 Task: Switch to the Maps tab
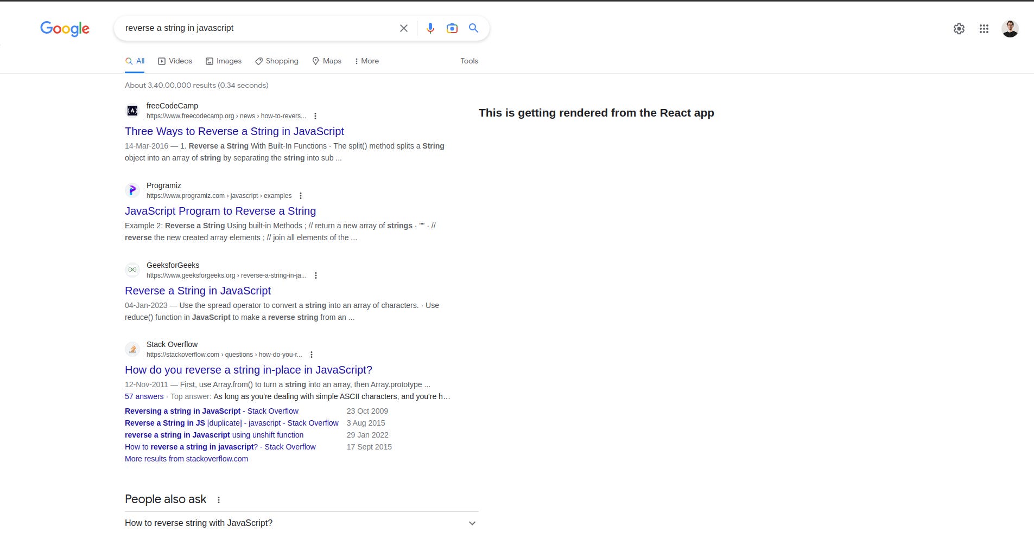[x=327, y=61]
